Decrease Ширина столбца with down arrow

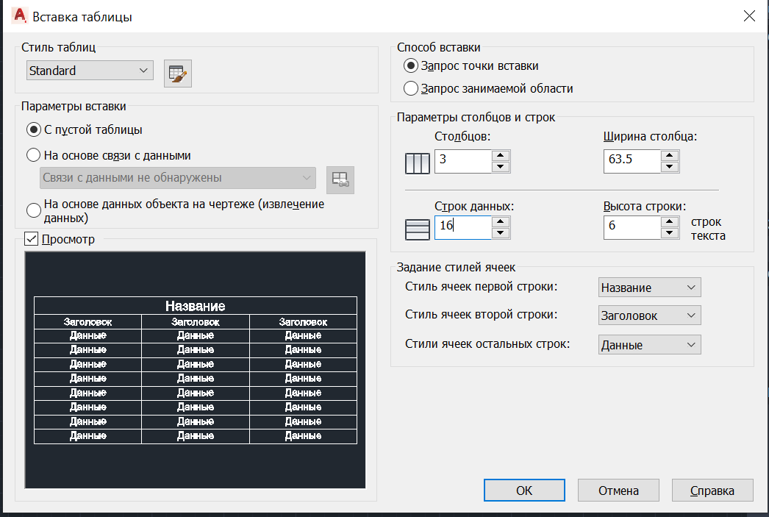click(x=670, y=167)
